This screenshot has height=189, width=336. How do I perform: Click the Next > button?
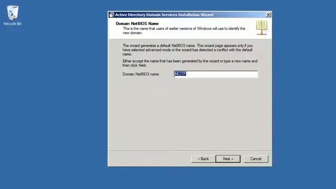tap(228, 159)
